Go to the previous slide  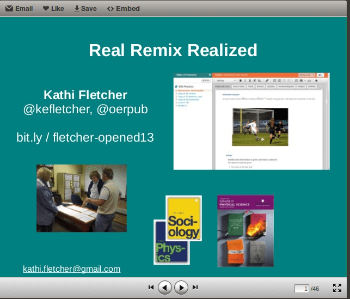165,288
